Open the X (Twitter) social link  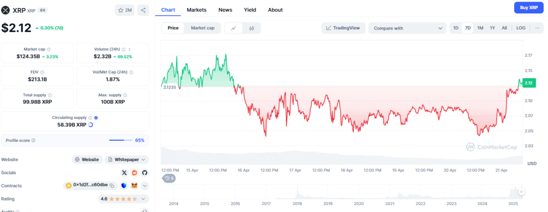(124, 173)
